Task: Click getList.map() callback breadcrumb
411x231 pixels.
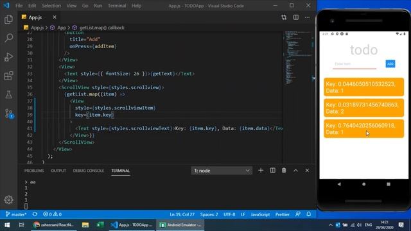Action: point(101,28)
